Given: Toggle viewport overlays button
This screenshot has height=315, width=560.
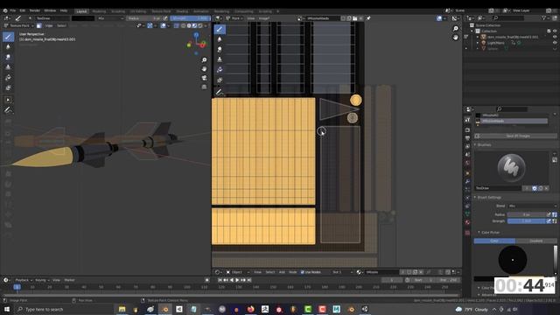Looking at the screenshot, I should pyautogui.click(x=164, y=25).
